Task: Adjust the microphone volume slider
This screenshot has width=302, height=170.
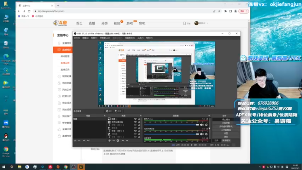Action: coord(172,125)
